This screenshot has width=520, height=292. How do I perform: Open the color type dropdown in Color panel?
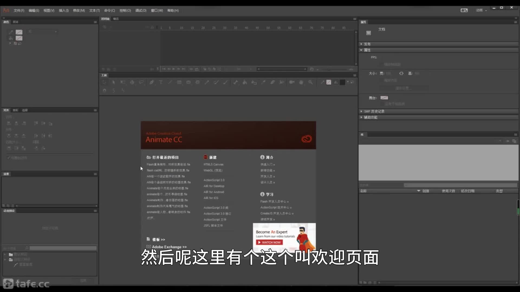(42, 32)
